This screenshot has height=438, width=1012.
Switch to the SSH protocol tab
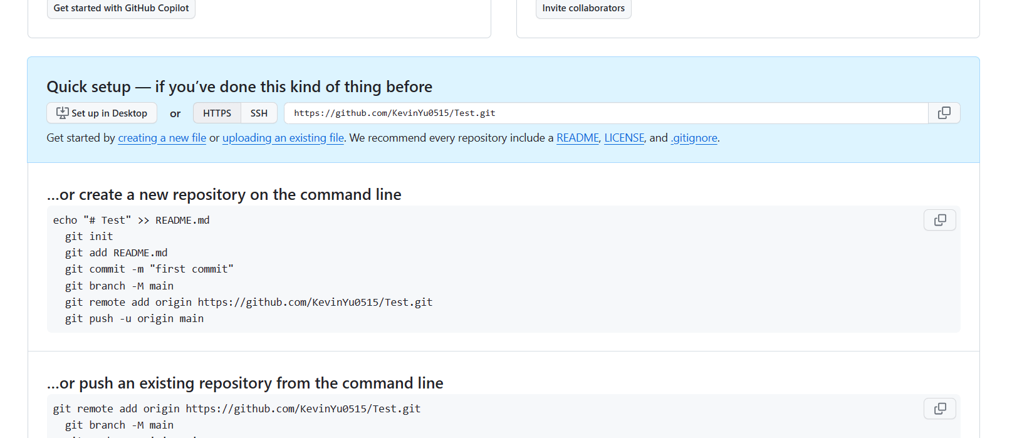tap(259, 113)
